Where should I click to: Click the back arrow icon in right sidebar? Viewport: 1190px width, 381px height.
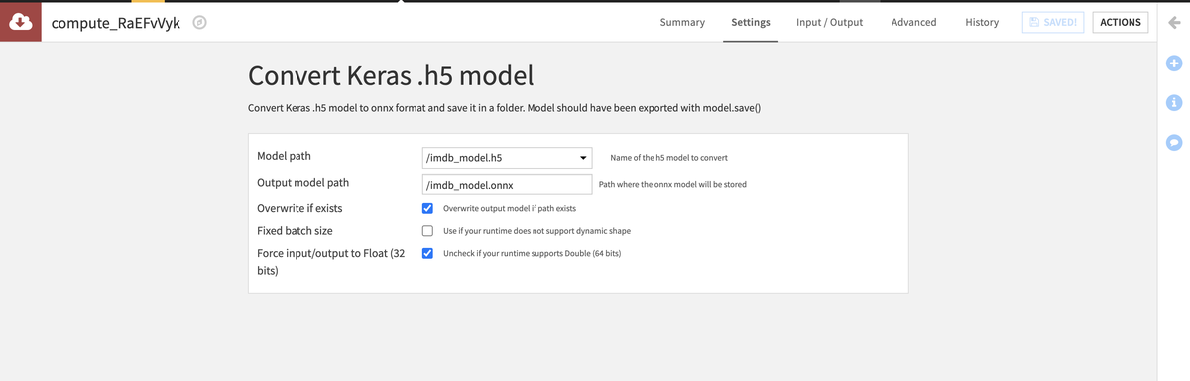[1174, 23]
